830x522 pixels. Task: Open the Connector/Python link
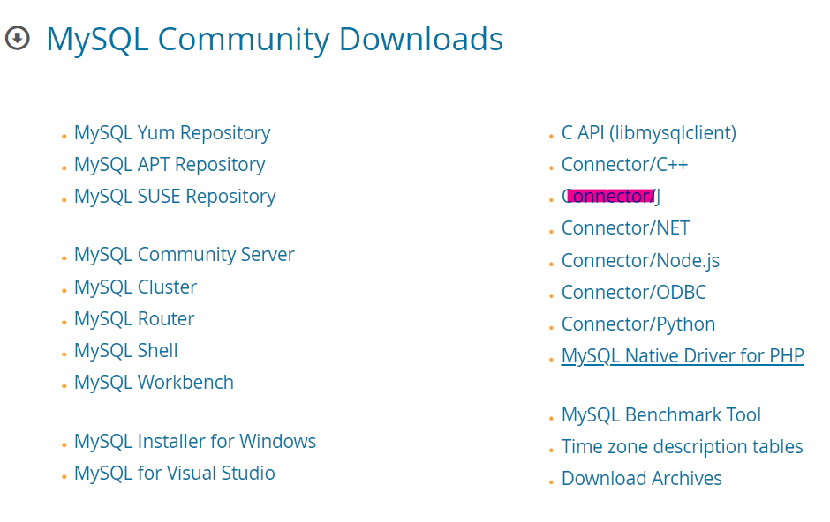(638, 324)
